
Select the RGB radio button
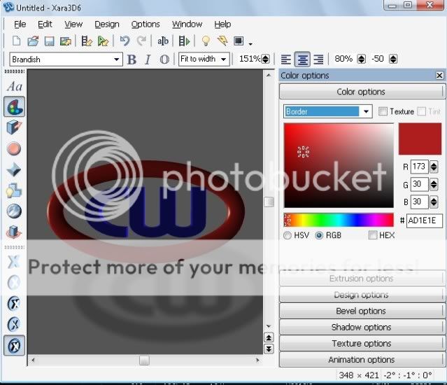pyautogui.click(x=319, y=235)
